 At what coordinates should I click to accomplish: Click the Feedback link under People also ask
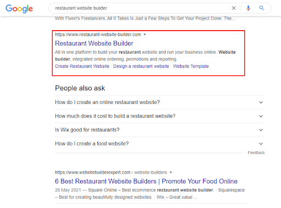pyautogui.click(x=256, y=153)
